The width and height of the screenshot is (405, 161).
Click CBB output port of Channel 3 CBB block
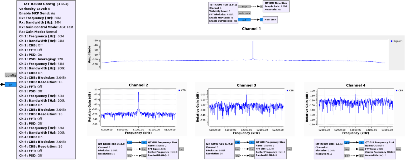pyautogui.click(x=238, y=142)
